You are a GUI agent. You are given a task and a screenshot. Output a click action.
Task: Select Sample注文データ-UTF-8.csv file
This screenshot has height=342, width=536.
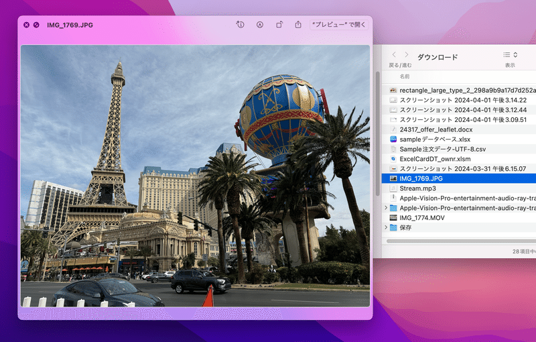coord(459,149)
